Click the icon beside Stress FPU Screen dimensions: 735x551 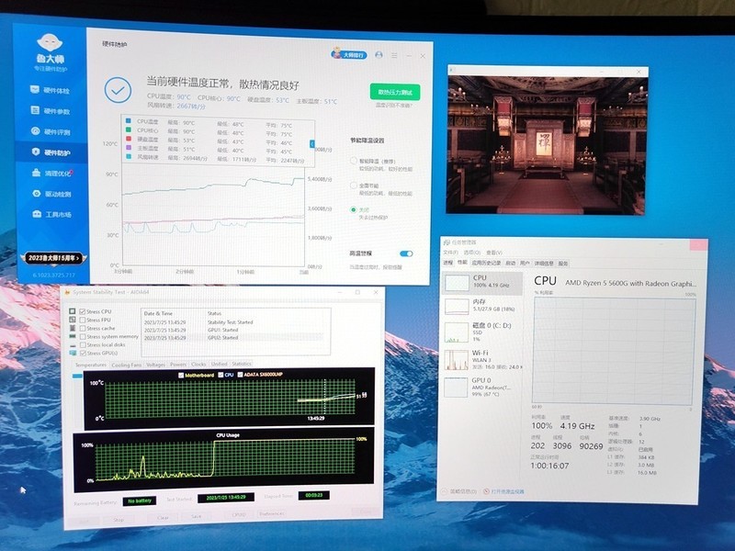point(73,320)
